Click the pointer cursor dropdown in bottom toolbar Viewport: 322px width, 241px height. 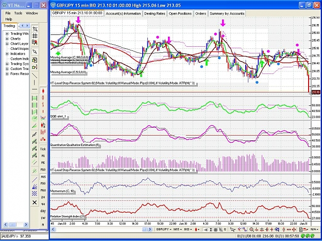pyautogui.click(x=233, y=230)
